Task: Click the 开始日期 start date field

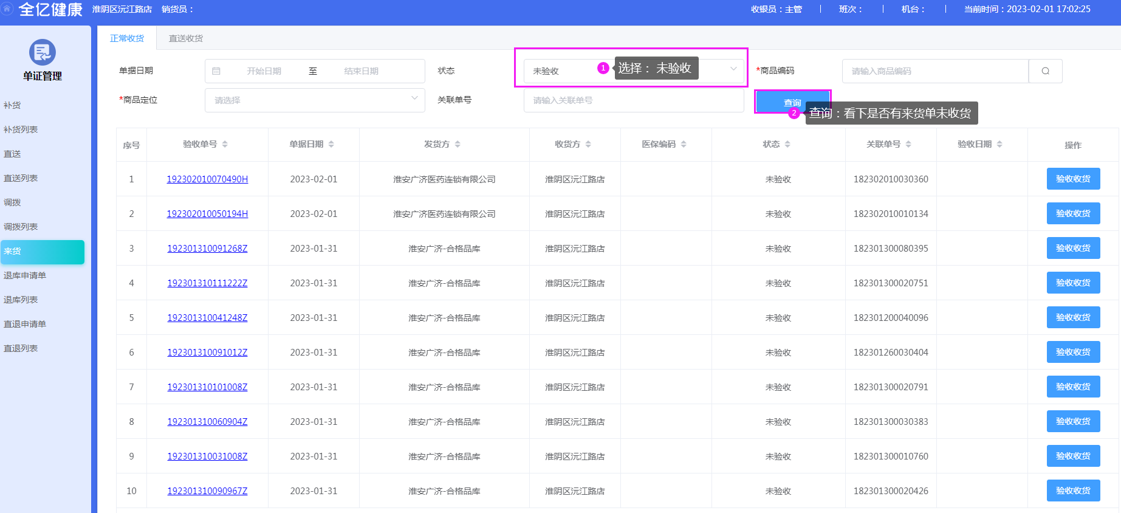Action: pos(264,71)
